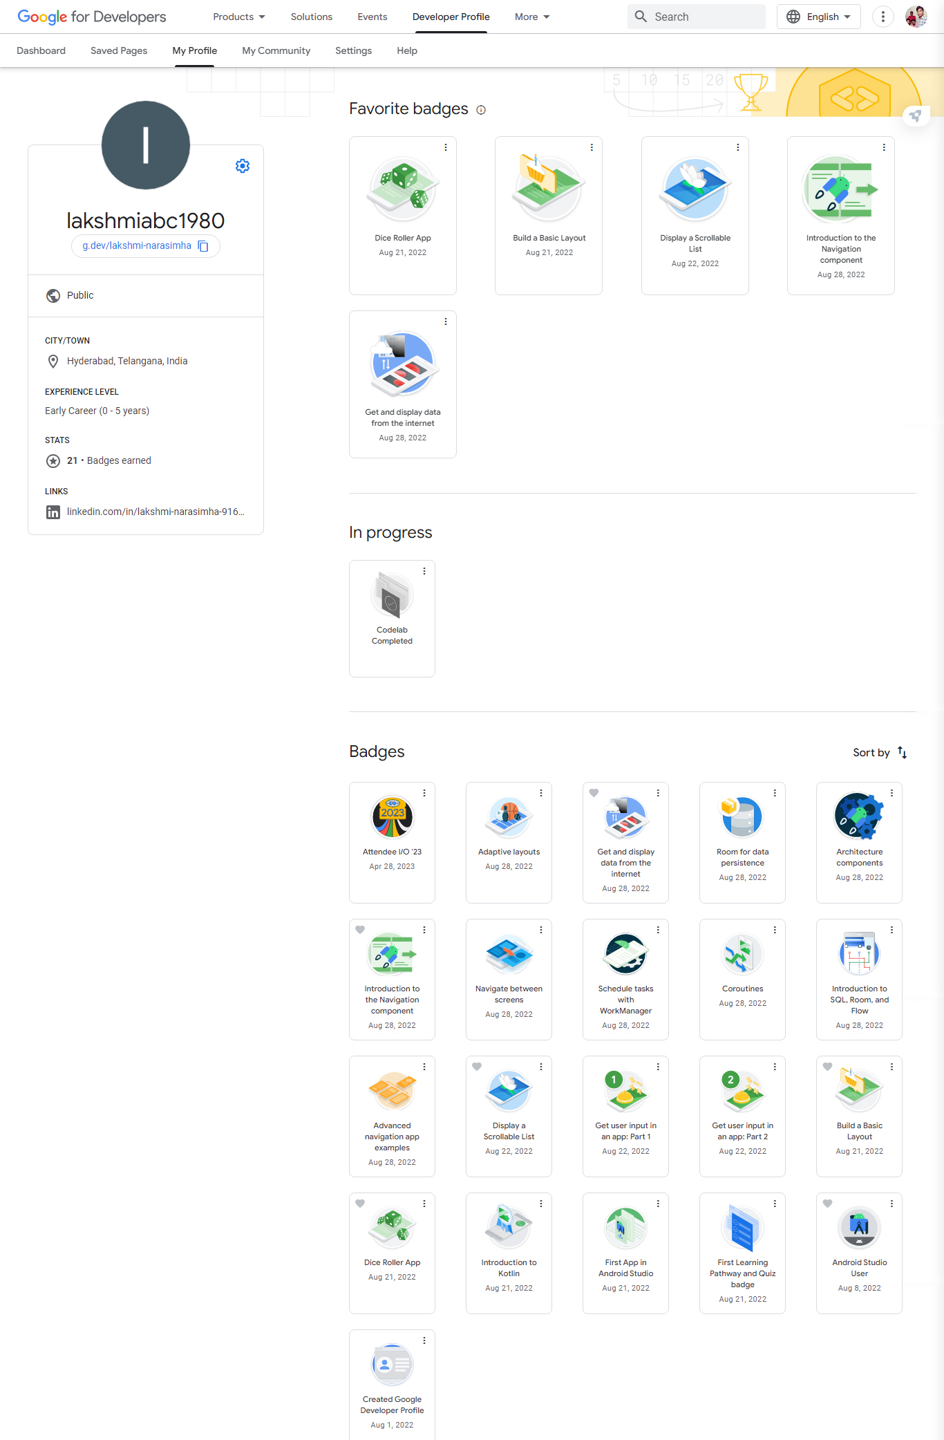Open Get user input Part 2 badge image
The image size is (944, 1440).
pos(743,1090)
